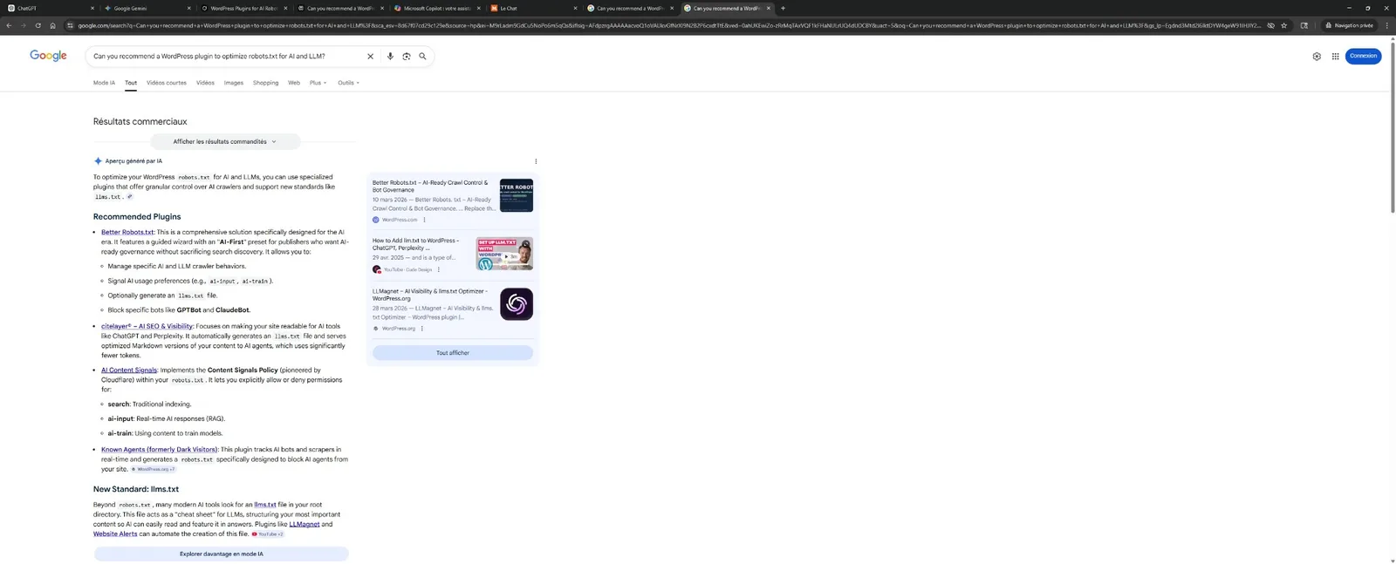Screen dimensions: 1396x564
Task: Click the LLMagnet purple logo thumbnail
Action: click(x=517, y=304)
